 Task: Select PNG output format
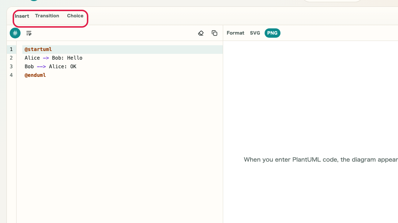click(272, 33)
